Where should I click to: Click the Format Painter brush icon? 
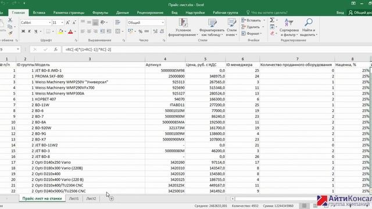[10, 34]
